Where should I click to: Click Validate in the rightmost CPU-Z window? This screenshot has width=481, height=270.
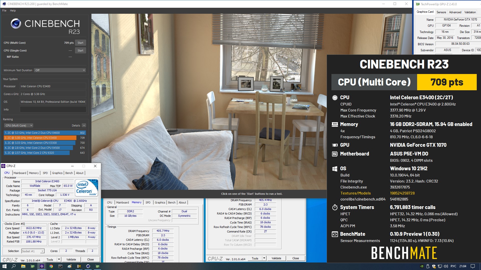[276, 258]
